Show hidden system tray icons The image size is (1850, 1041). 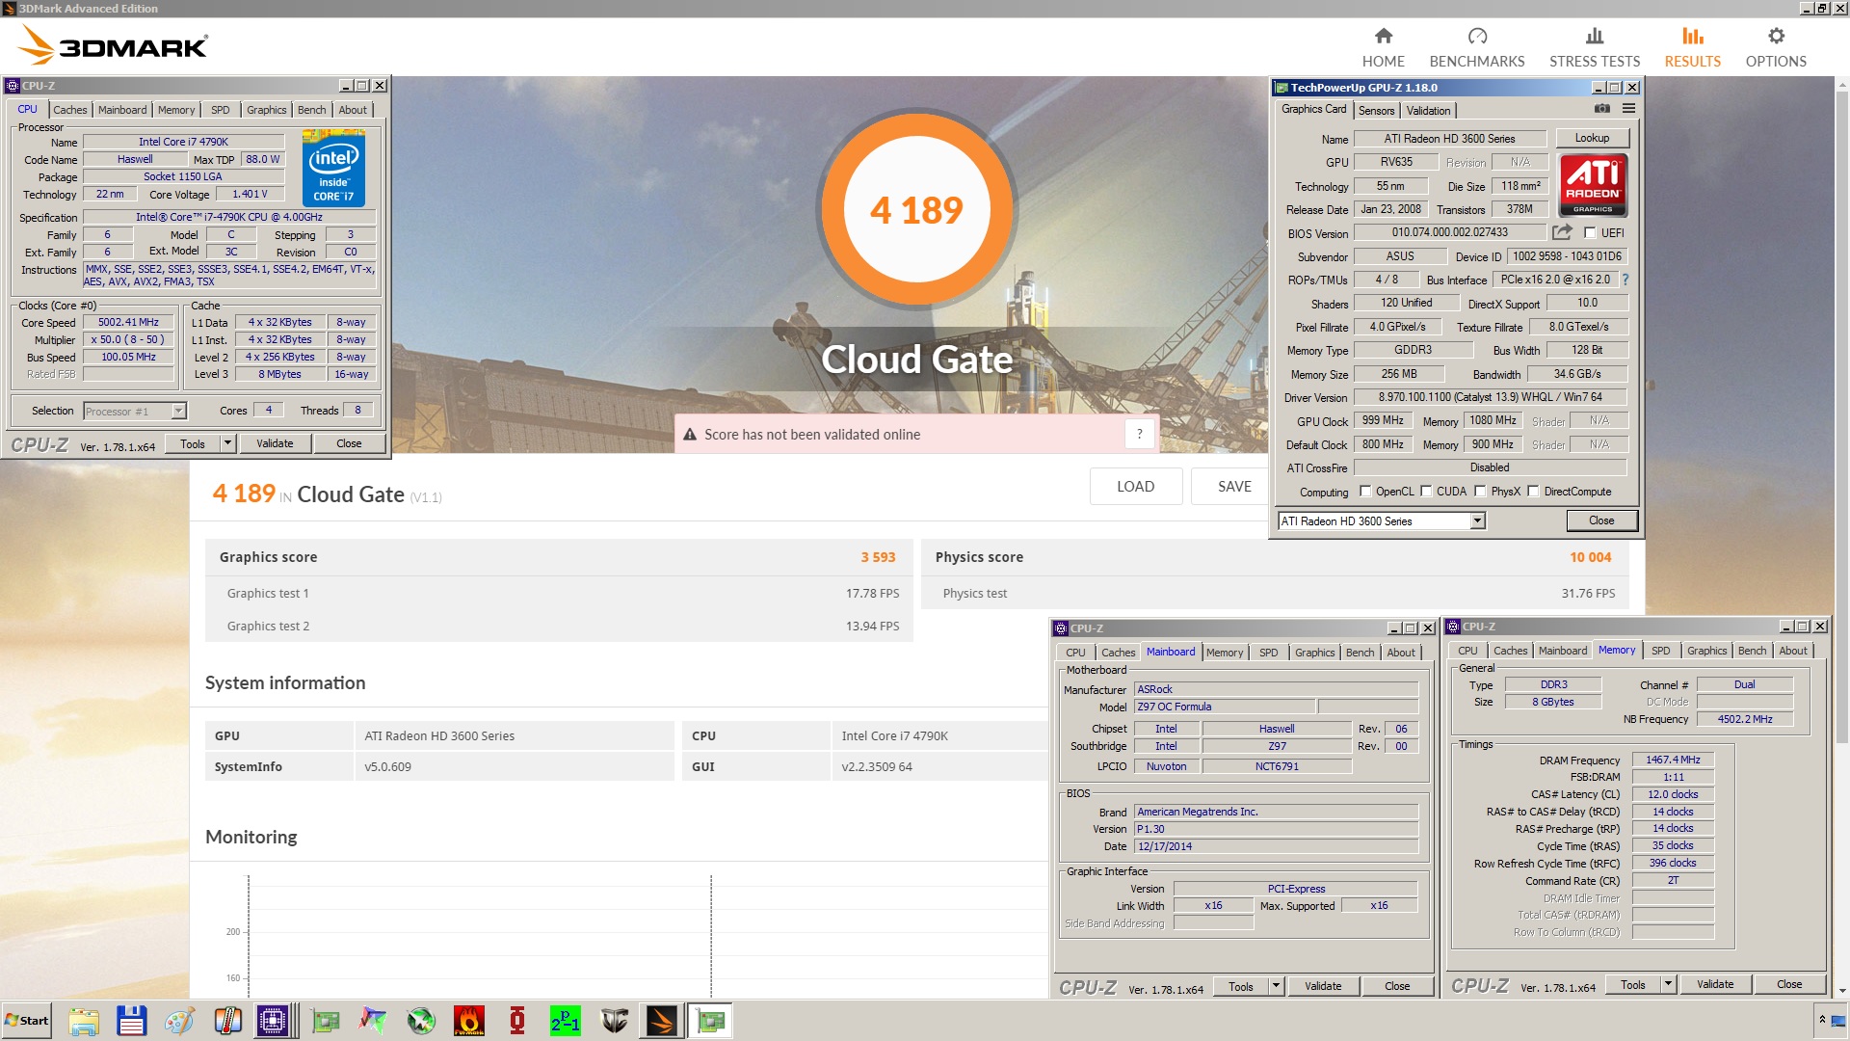(x=1822, y=1020)
